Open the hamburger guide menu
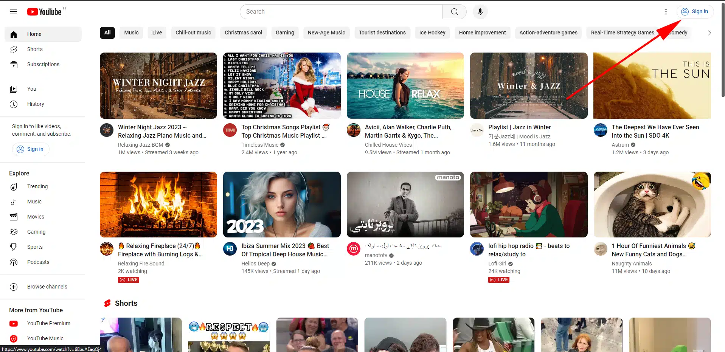Viewport: 725px width, 352px height. [x=14, y=12]
